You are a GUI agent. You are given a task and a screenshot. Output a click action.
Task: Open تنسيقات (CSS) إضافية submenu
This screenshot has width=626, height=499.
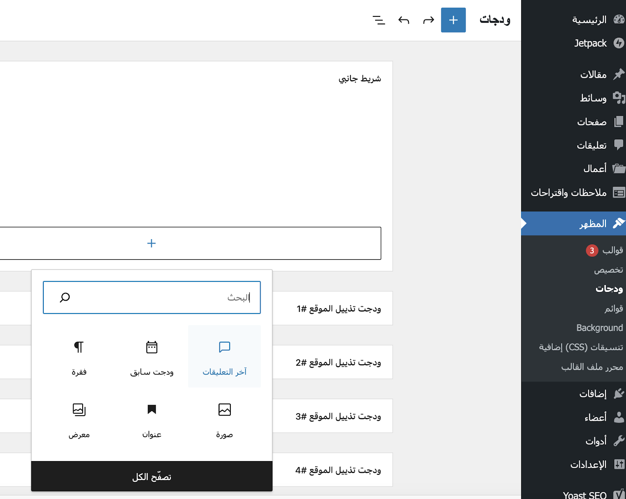[x=581, y=347]
